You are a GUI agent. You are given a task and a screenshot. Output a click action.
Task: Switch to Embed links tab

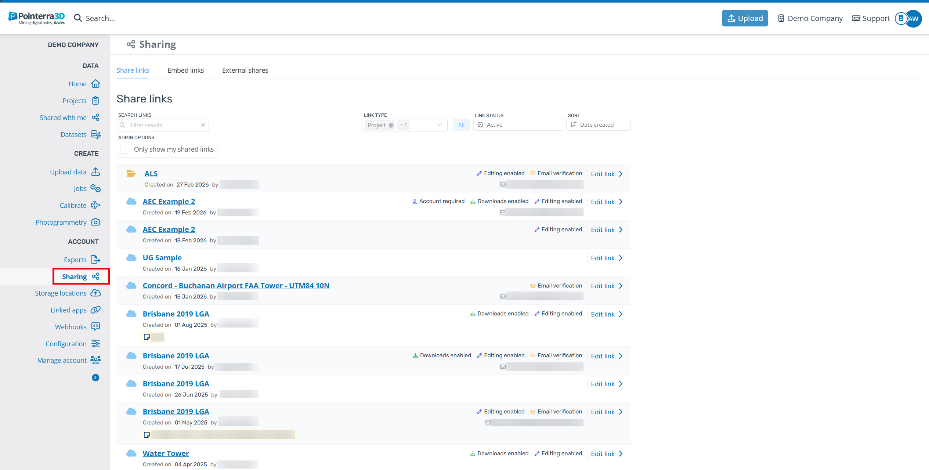coord(185,70)
